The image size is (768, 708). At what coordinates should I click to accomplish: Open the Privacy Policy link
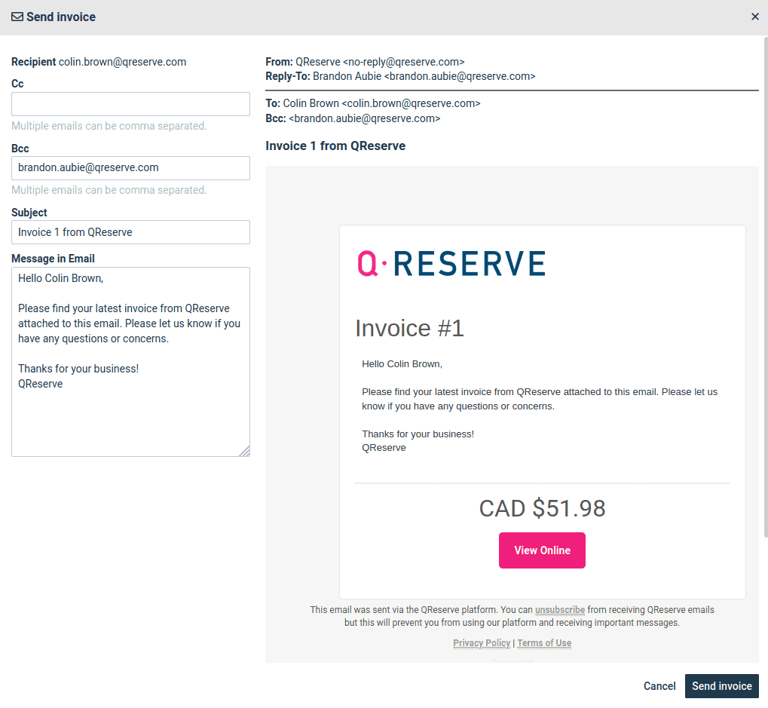[x=481, y=642]
